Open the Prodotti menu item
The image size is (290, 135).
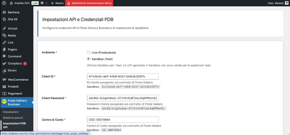(x=13, y=86)
